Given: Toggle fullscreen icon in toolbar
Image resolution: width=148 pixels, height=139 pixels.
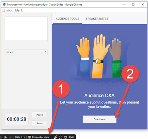Looking at the screenshot, I should tap(61, 137).
